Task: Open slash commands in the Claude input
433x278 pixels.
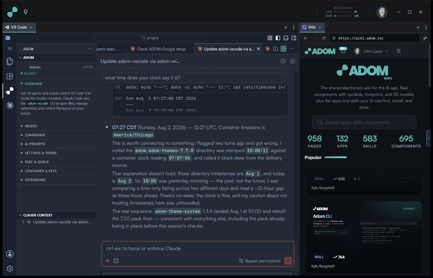Action: click(116, 261)
